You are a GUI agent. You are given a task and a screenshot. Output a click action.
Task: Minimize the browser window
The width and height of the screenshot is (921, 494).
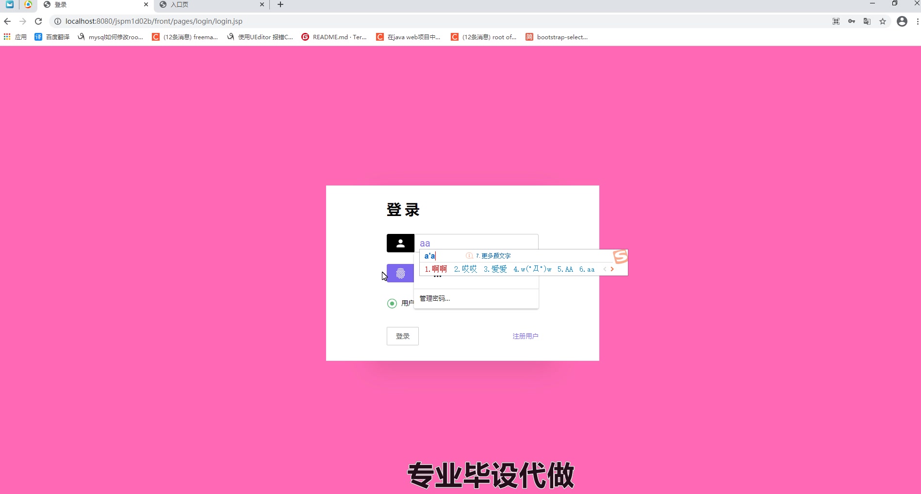pos(872,3)
